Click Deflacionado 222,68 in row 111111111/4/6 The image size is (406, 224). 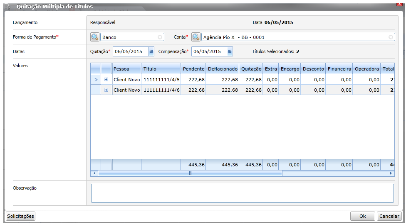(223, 90)
